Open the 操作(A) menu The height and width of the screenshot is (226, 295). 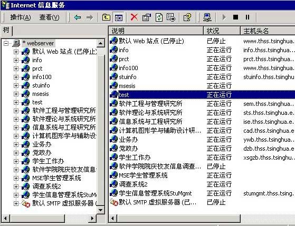[21, 17]
